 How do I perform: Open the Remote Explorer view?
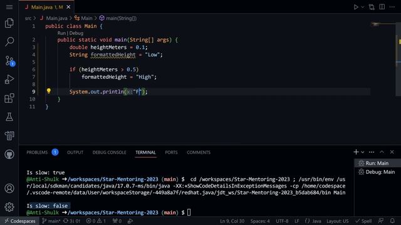click(9, 136)
